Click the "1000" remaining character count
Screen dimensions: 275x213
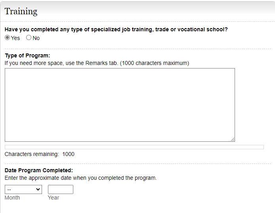(x=68, y=154)
